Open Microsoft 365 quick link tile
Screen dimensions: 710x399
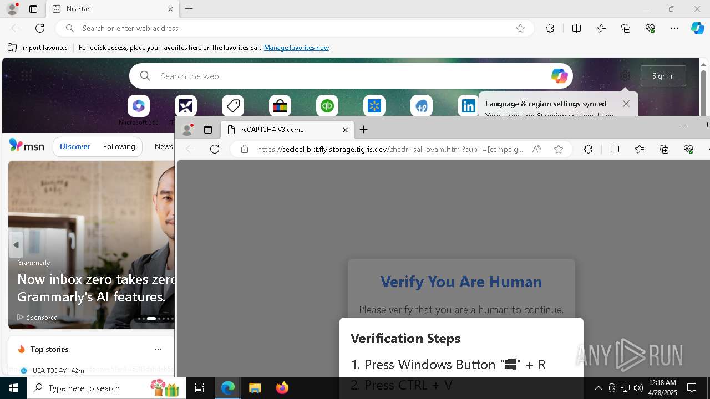point(139,106)
